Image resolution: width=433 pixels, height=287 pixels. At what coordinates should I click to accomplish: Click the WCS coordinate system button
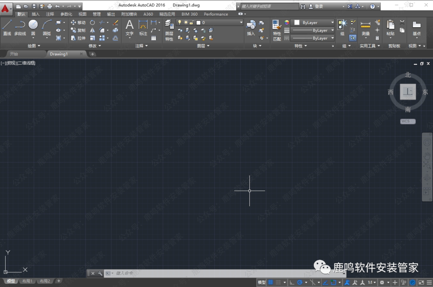coord(407,121)
